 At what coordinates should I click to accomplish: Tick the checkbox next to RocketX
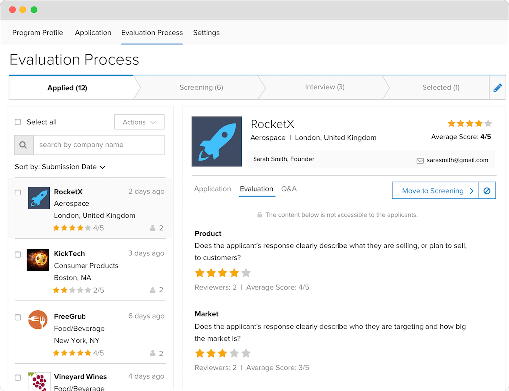click(x=18, y=193)
